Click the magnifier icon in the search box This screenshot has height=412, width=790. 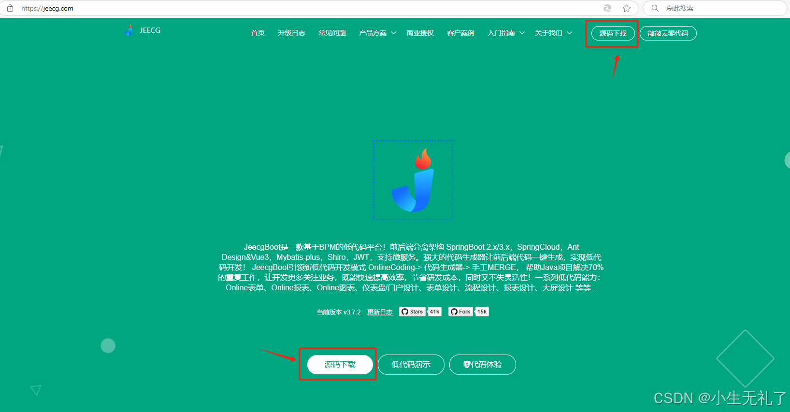click(655, 8)
